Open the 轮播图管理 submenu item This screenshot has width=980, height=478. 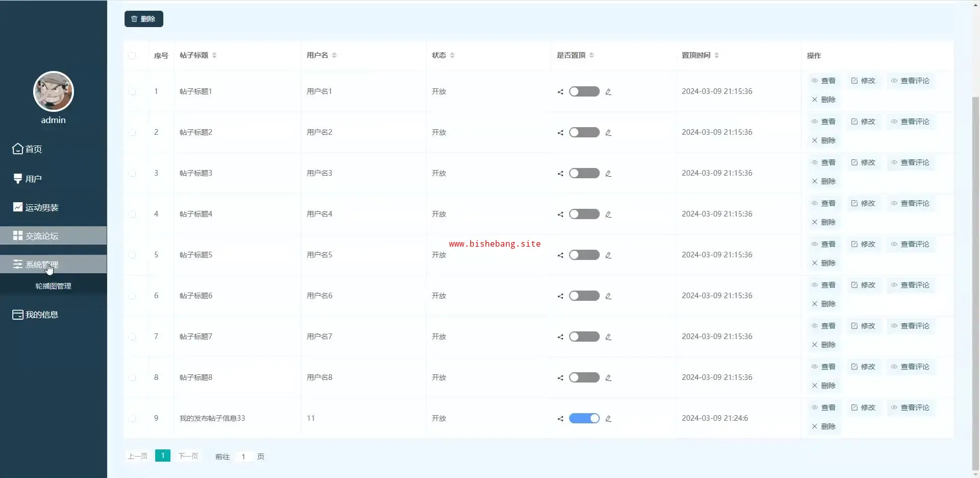click(x=54, y=286)
